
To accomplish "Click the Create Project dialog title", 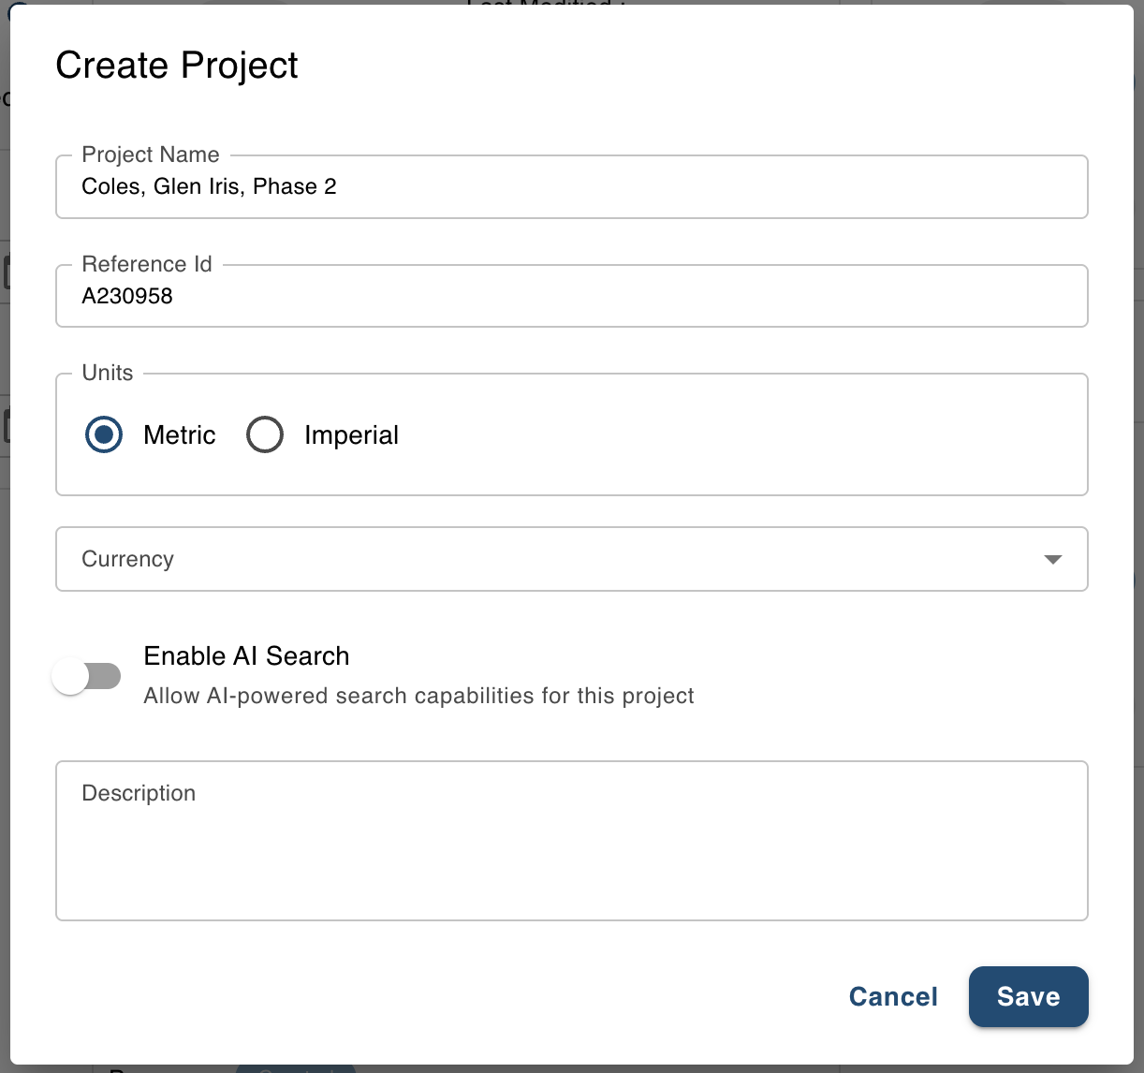I will pyautogui.click(x=177, y=65).
